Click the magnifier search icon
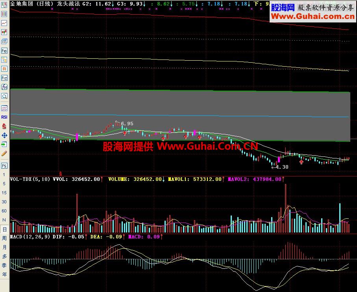The width and height of the screenshot is (357, 292). coord(4,96)
